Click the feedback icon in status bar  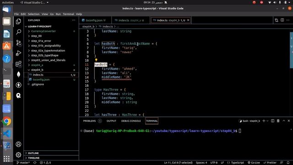point(282,163)
